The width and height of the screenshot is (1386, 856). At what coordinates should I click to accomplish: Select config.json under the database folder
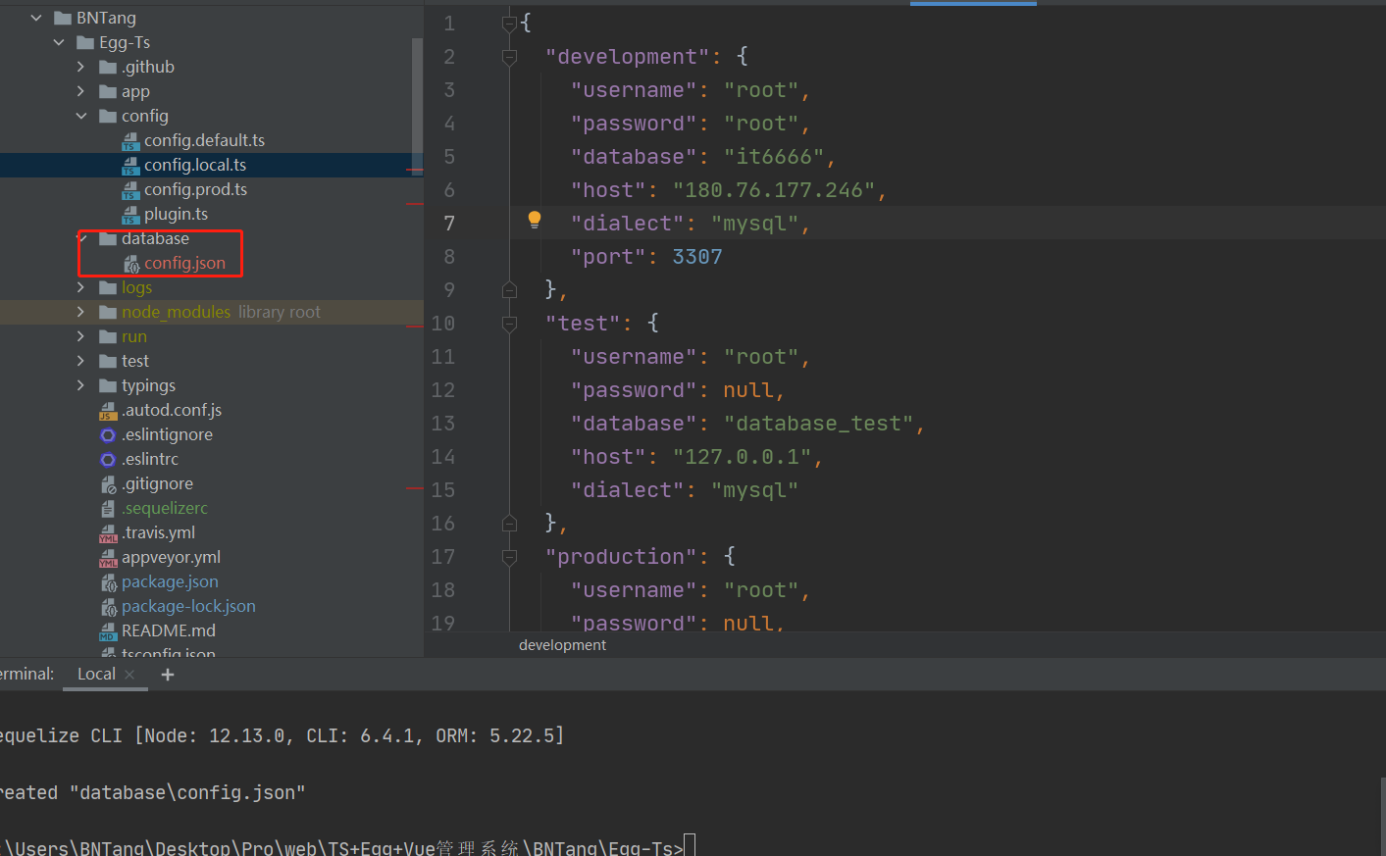click(x=184, y=263)
